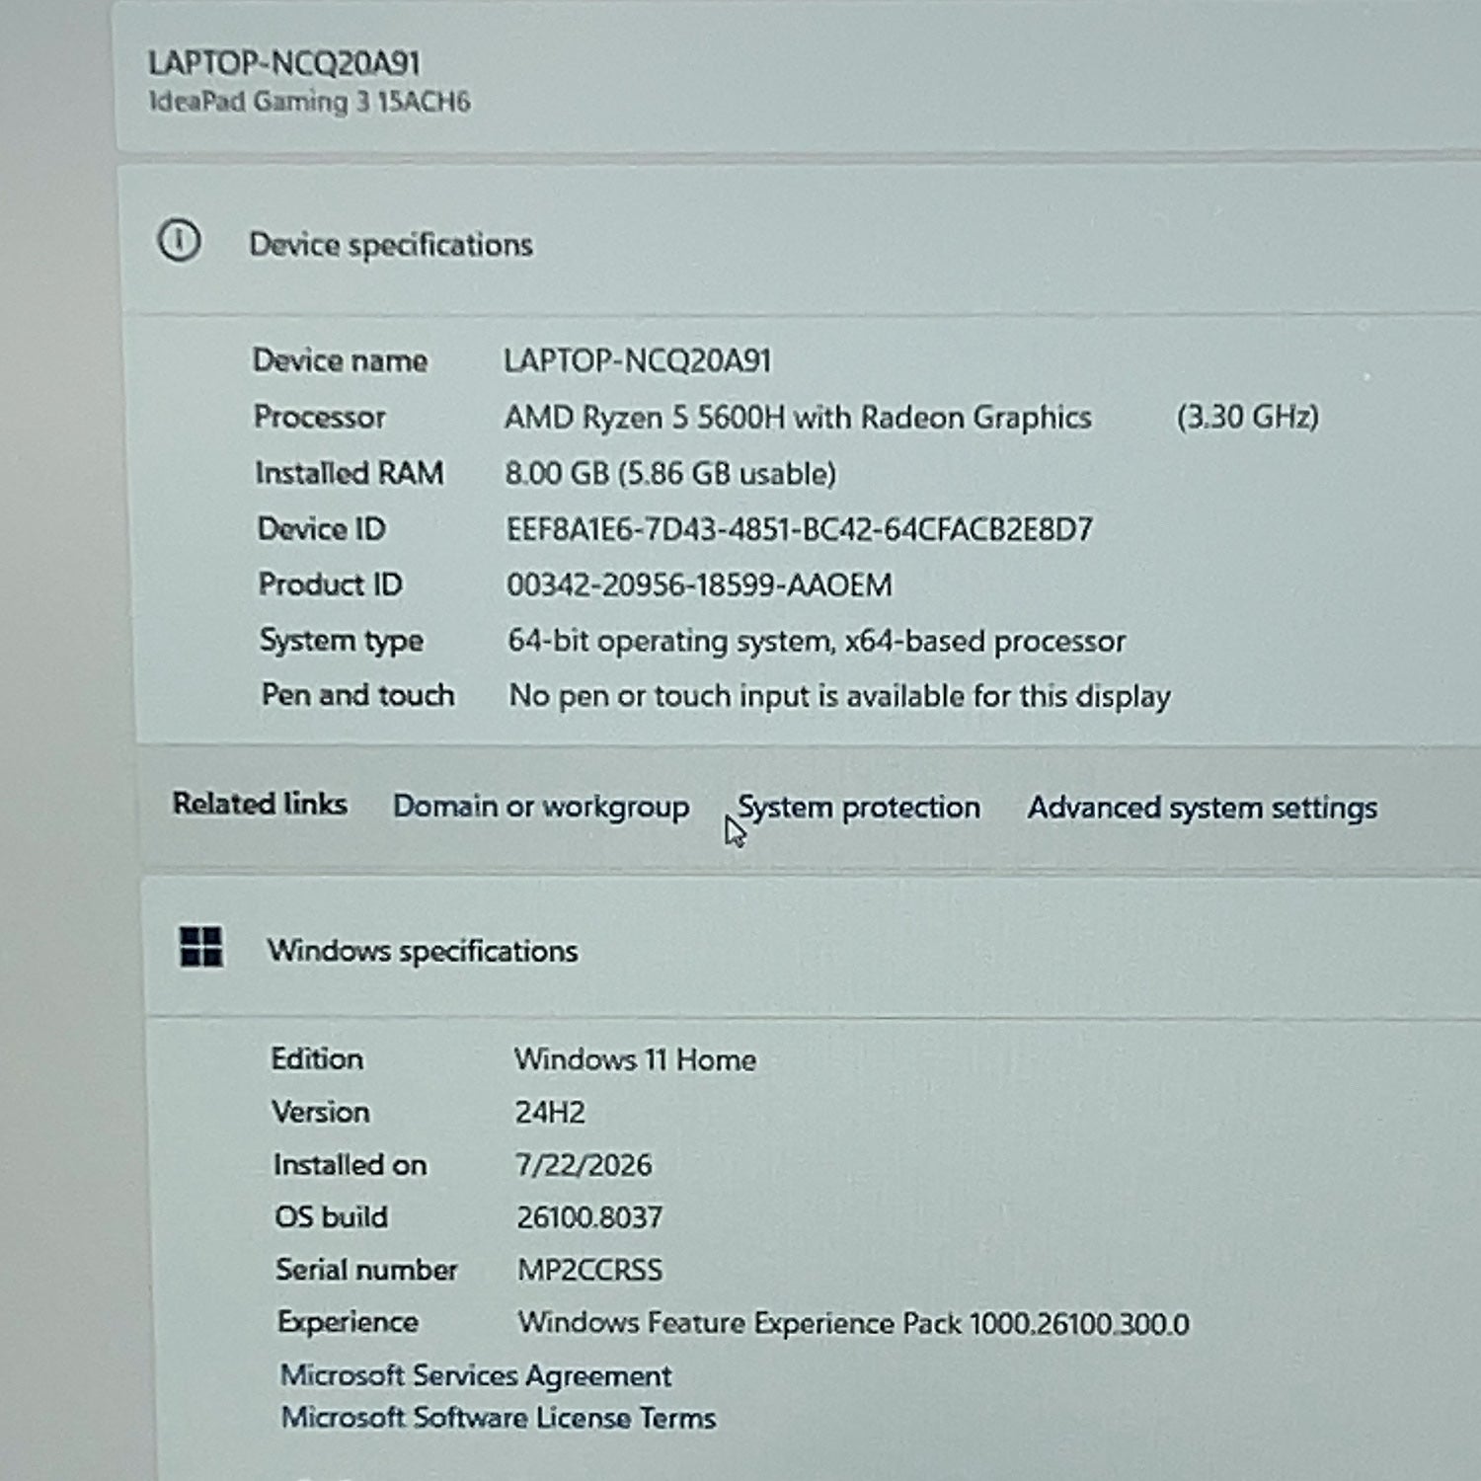Click the Windows logo icon beside Windows specifications
This screenshot has height=1481, width=1481.
(201, 947)
